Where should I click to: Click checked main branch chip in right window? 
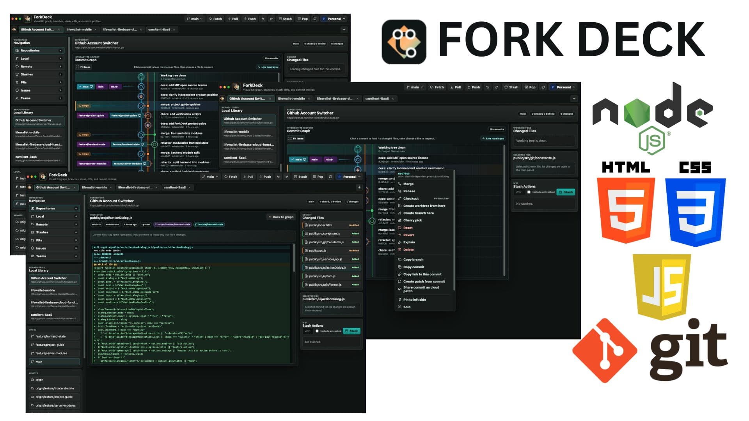click(x=298, y=159)
